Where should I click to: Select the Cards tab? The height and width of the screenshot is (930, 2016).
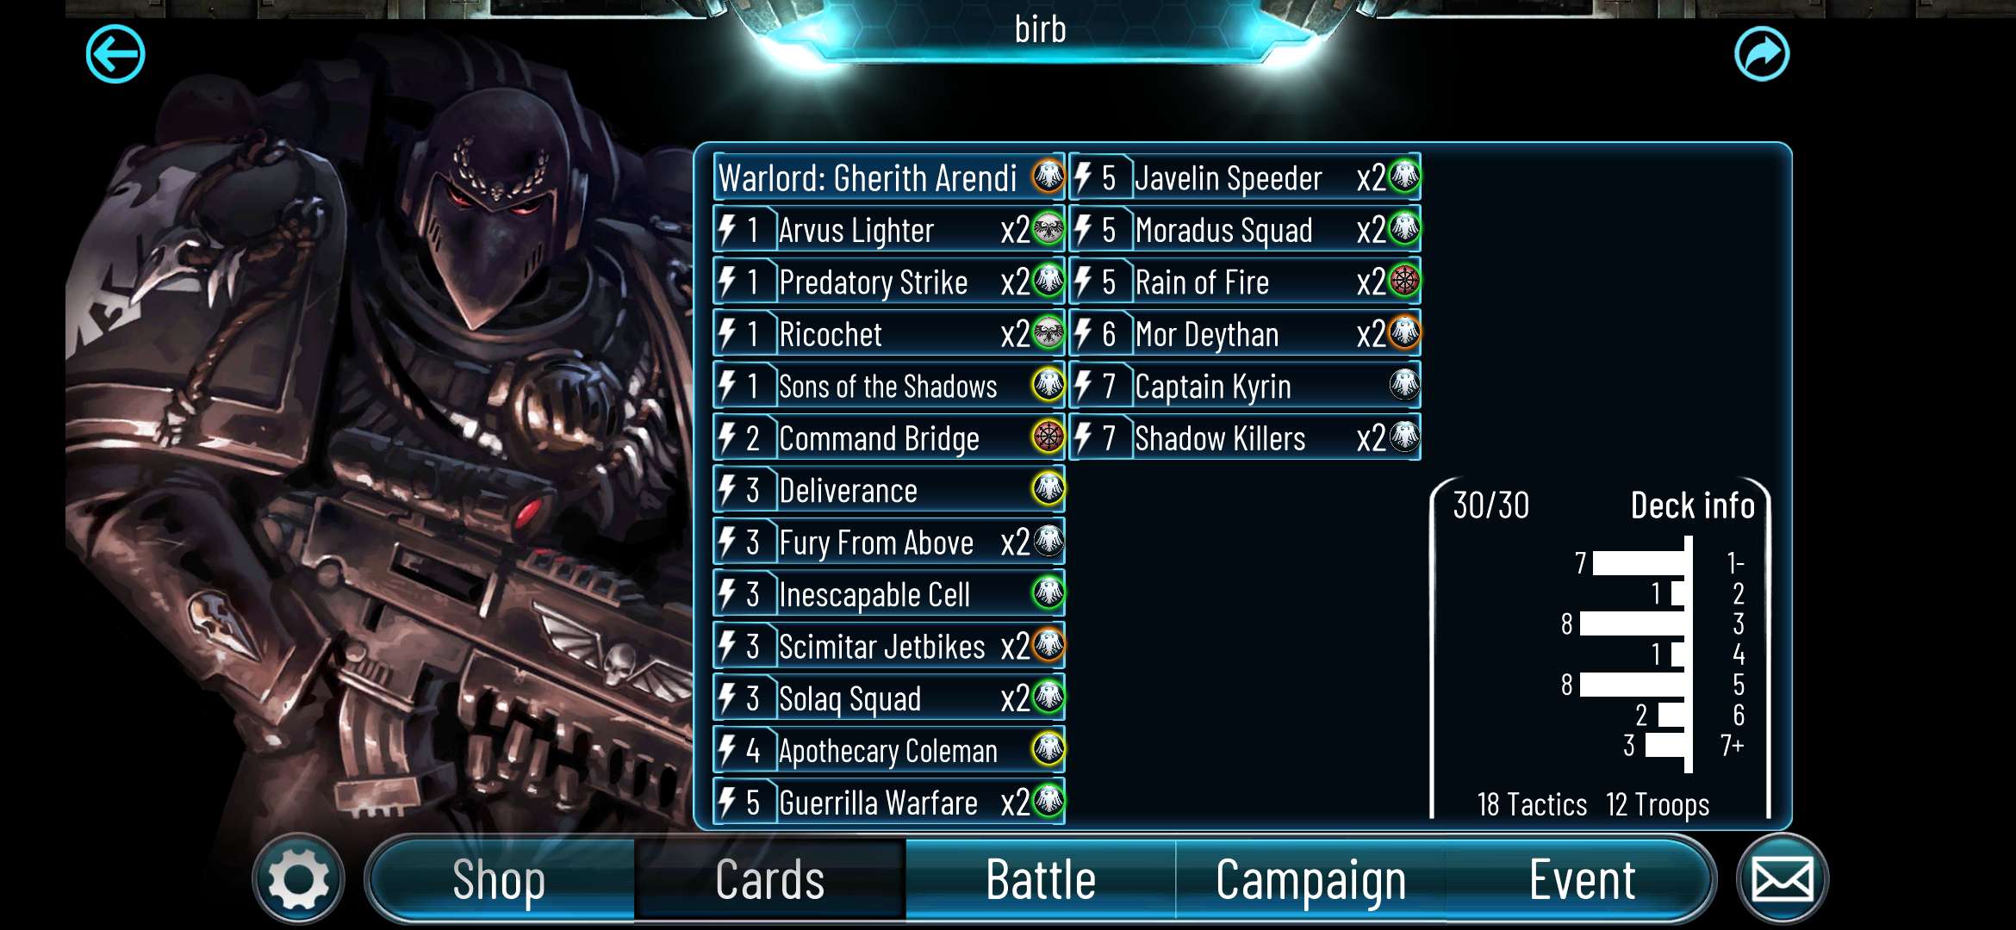coord(770,880)
